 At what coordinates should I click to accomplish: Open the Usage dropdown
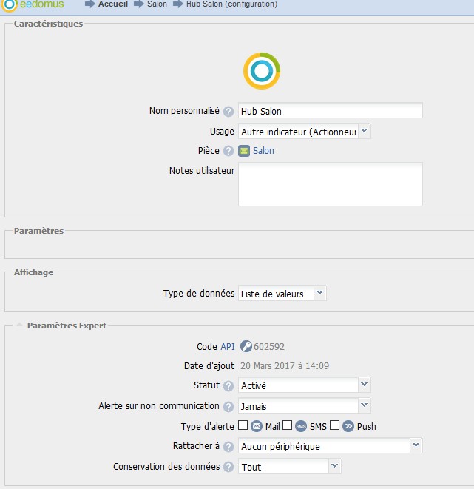pyautogui.click(x=365, y=131)
